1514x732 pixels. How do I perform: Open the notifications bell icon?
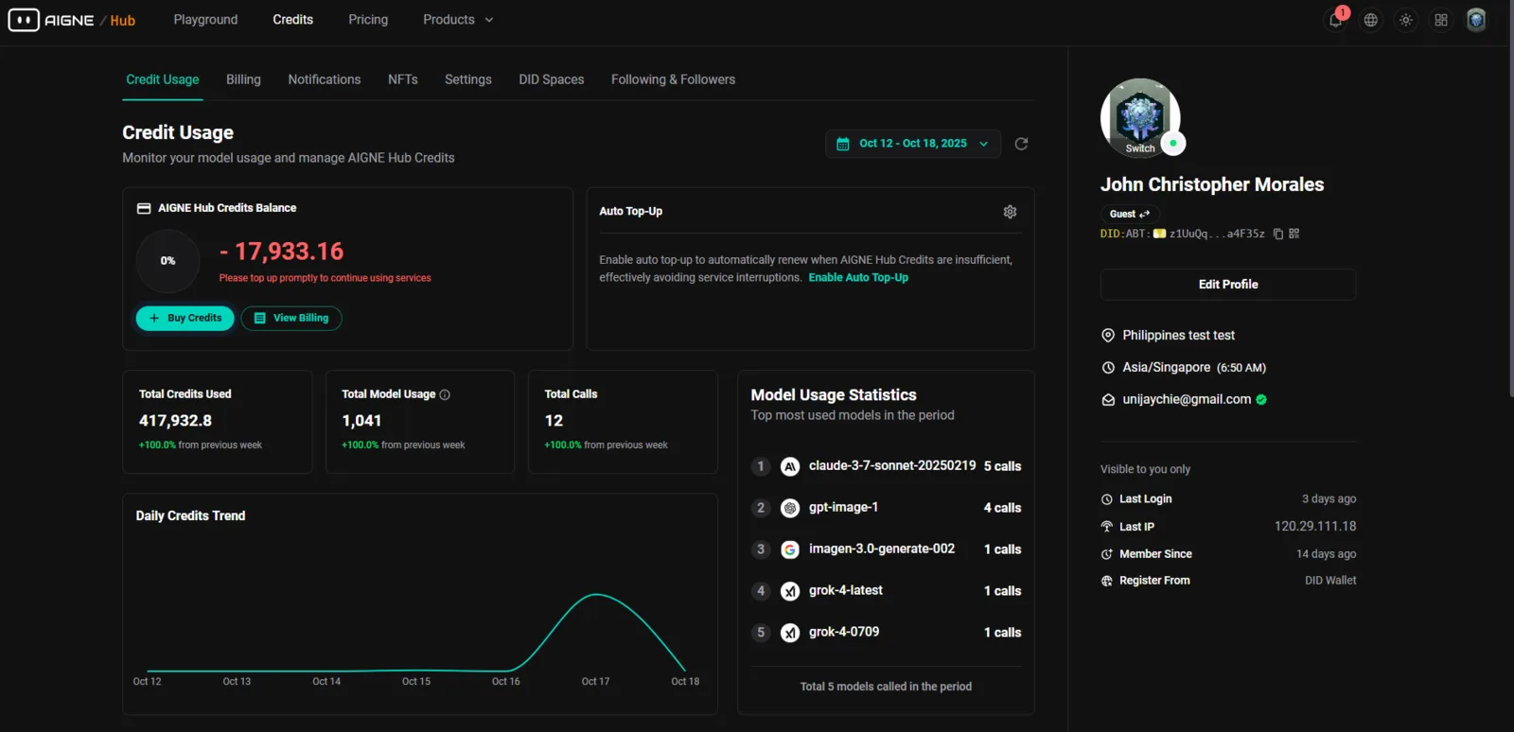click(1335, 20)
